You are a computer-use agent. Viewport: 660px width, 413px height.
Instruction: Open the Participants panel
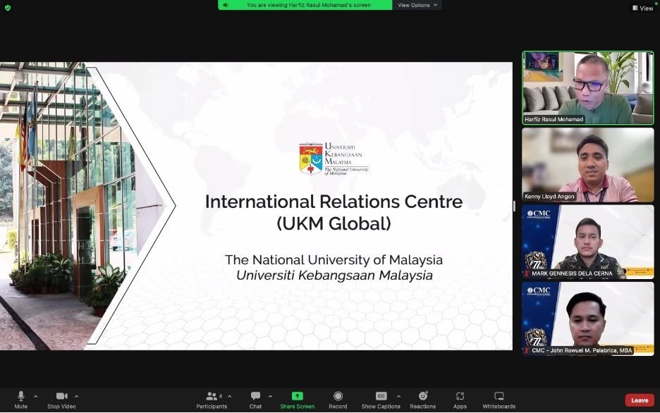(x=212, y=400)
